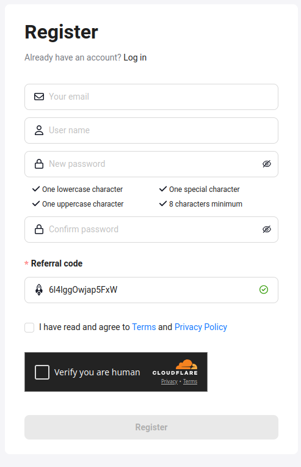Click the padlock icon in Confirm password field
The height and width of the screenshot is (467, 301).
(39, 229)
